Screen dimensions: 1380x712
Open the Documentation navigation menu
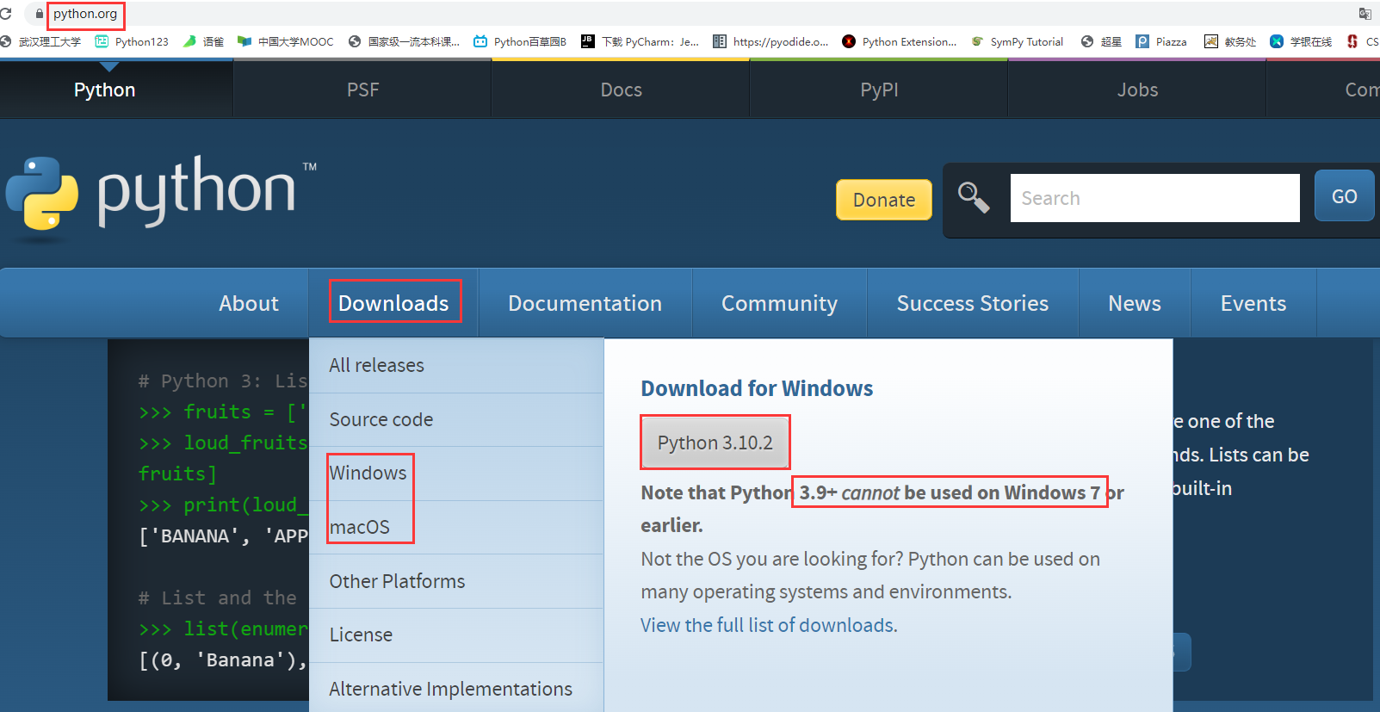click(585, 303)
